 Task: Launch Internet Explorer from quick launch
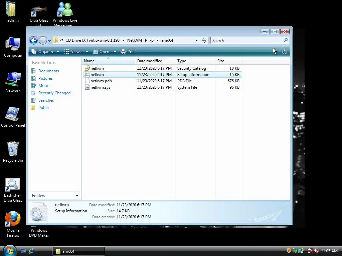(x=31, y=251)
